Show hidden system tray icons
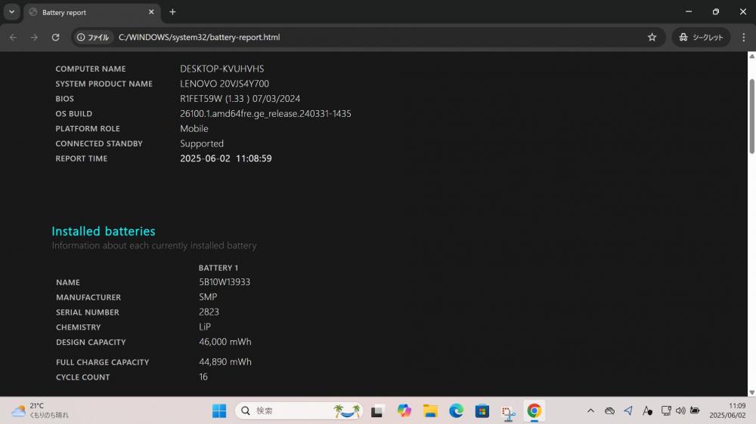Image resolution: width=756 pixels, height=424 pixels. point(590,410)
